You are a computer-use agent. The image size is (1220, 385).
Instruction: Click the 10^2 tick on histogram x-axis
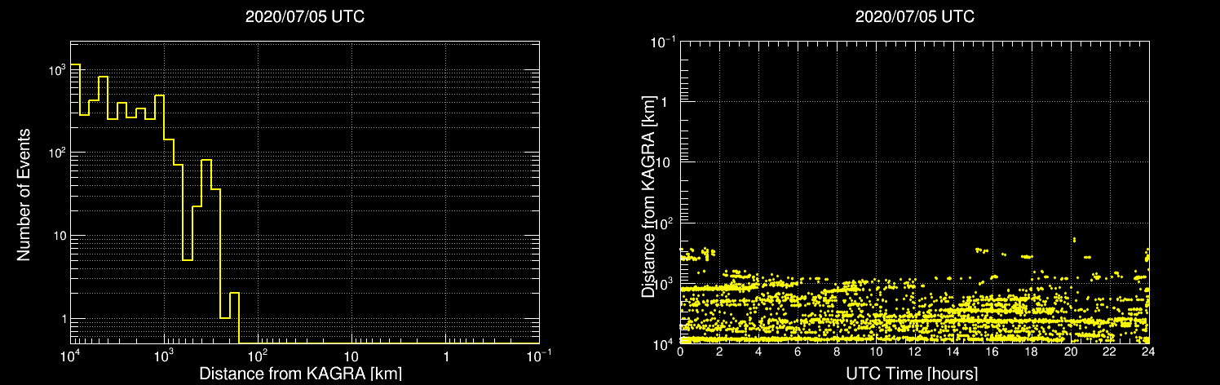259,354
